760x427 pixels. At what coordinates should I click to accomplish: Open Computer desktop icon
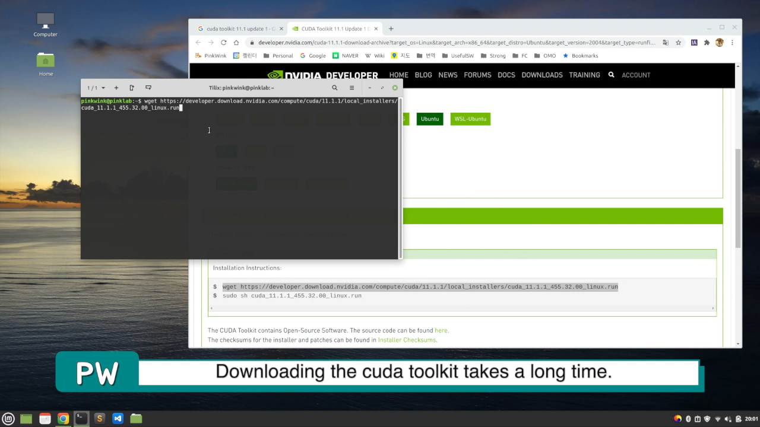point(45,25)
